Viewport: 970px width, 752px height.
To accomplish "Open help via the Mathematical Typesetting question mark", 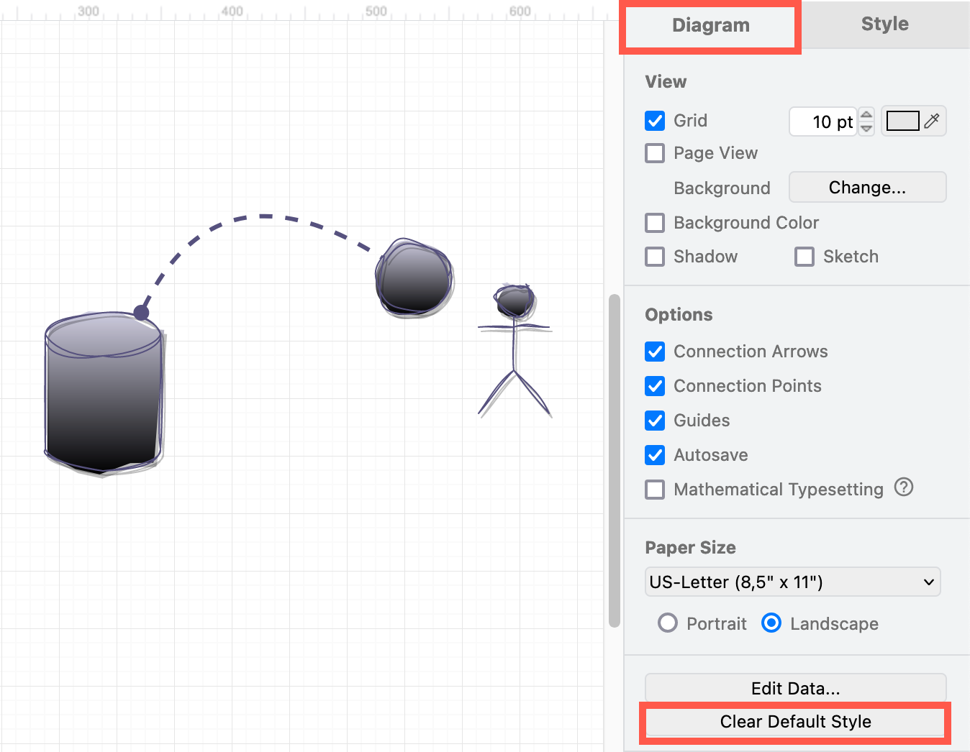I will 904,487.
